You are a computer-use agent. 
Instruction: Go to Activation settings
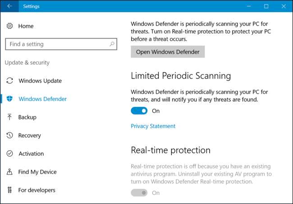tap(31, 153)
